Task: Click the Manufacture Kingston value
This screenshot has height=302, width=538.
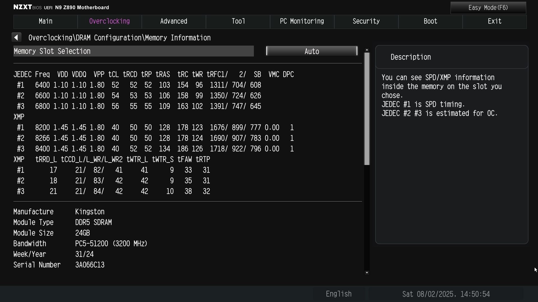Action: [90, 212]
